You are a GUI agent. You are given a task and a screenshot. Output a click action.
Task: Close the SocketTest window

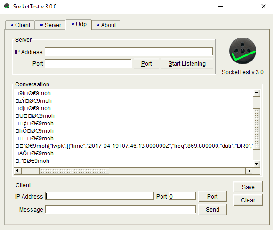(x=264, y=6)
